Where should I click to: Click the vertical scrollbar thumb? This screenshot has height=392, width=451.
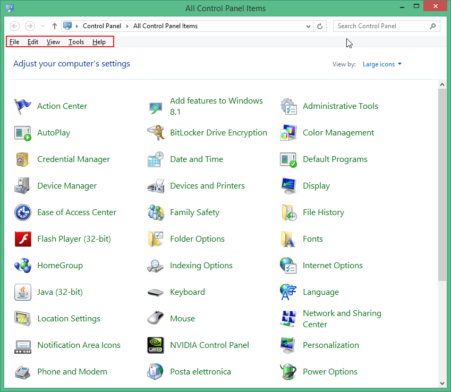click(x=443, y=183)
